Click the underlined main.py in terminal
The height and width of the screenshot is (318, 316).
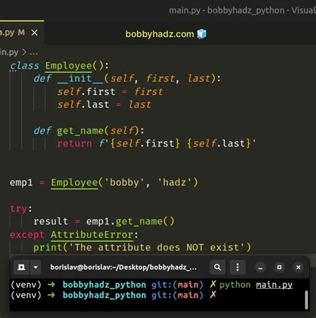274,285
